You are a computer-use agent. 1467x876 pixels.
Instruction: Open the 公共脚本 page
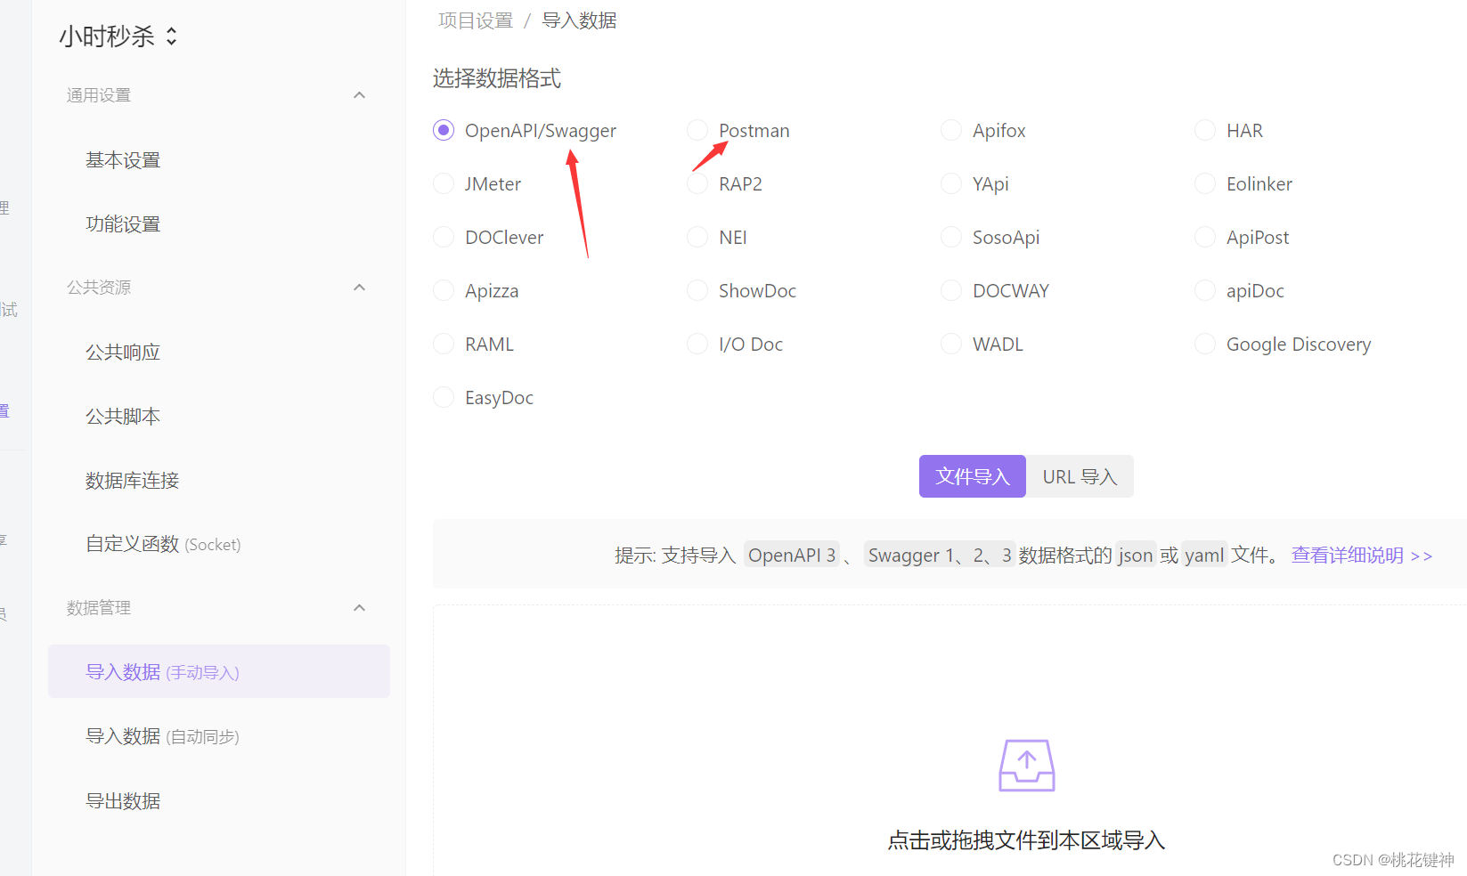(123, 417)
